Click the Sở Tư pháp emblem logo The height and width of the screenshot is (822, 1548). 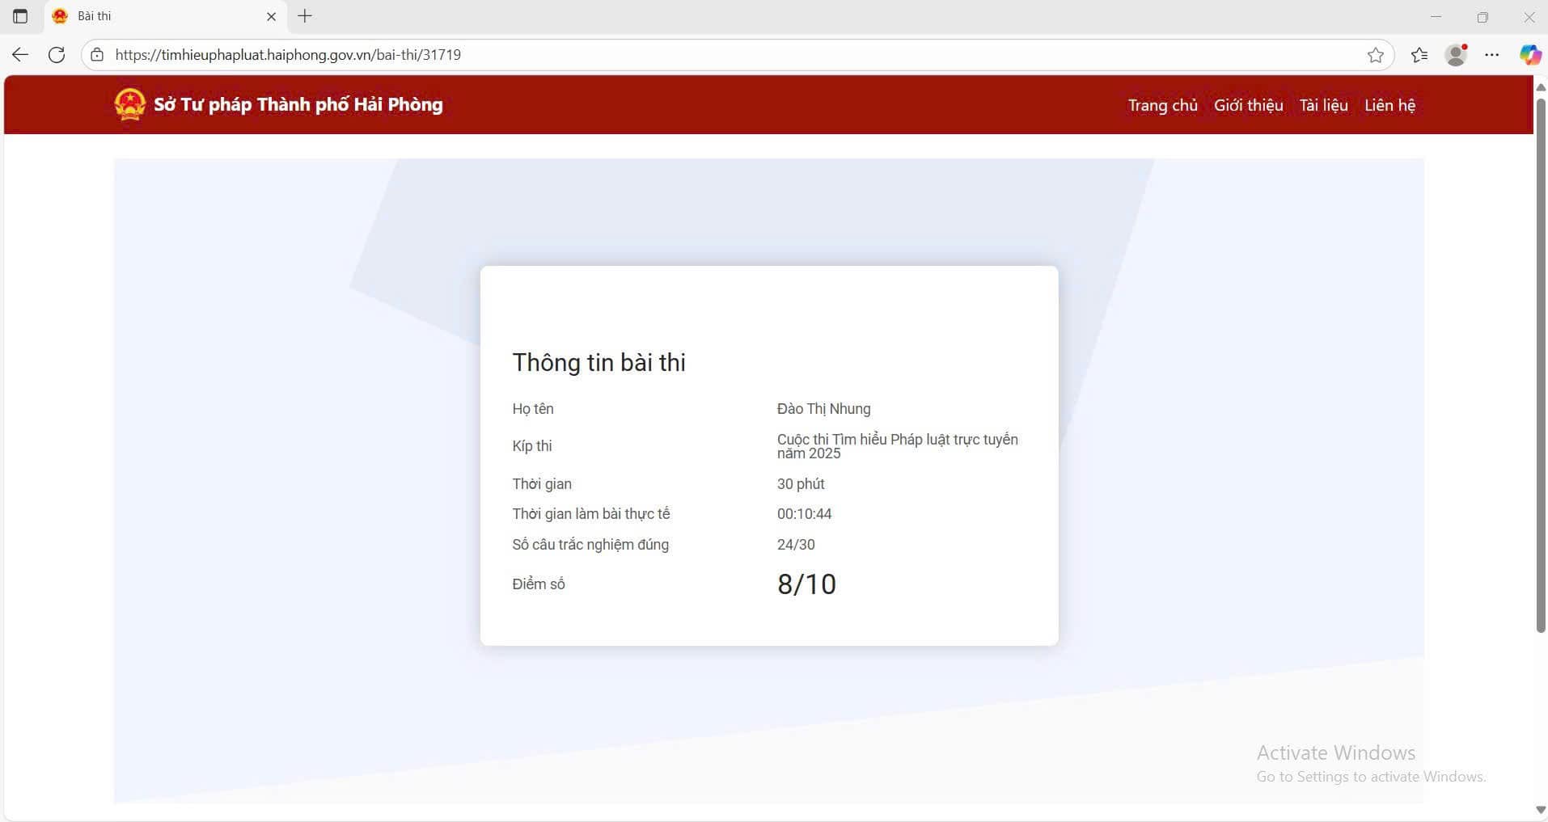click(x=129, y=104)
